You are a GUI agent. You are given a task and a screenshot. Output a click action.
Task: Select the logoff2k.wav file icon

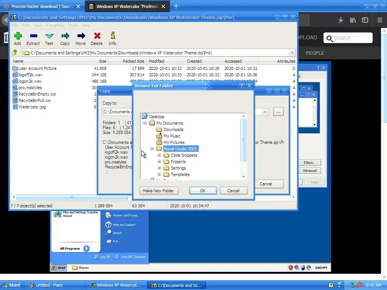click(15, 74)
